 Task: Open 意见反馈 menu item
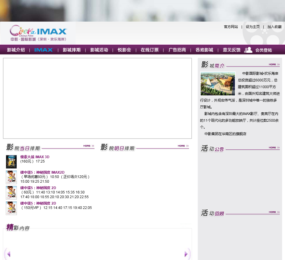pos(232,50)
